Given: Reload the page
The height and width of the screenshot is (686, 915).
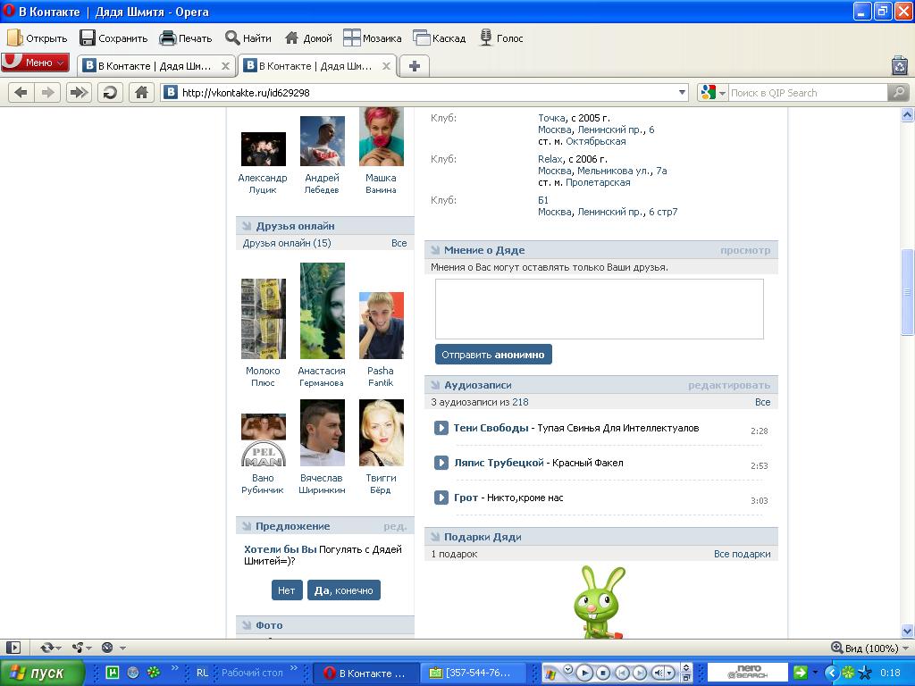Looking at the screenshot, I should 110,92.
